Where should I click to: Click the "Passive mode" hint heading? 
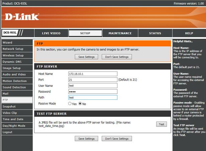[182, 103]
